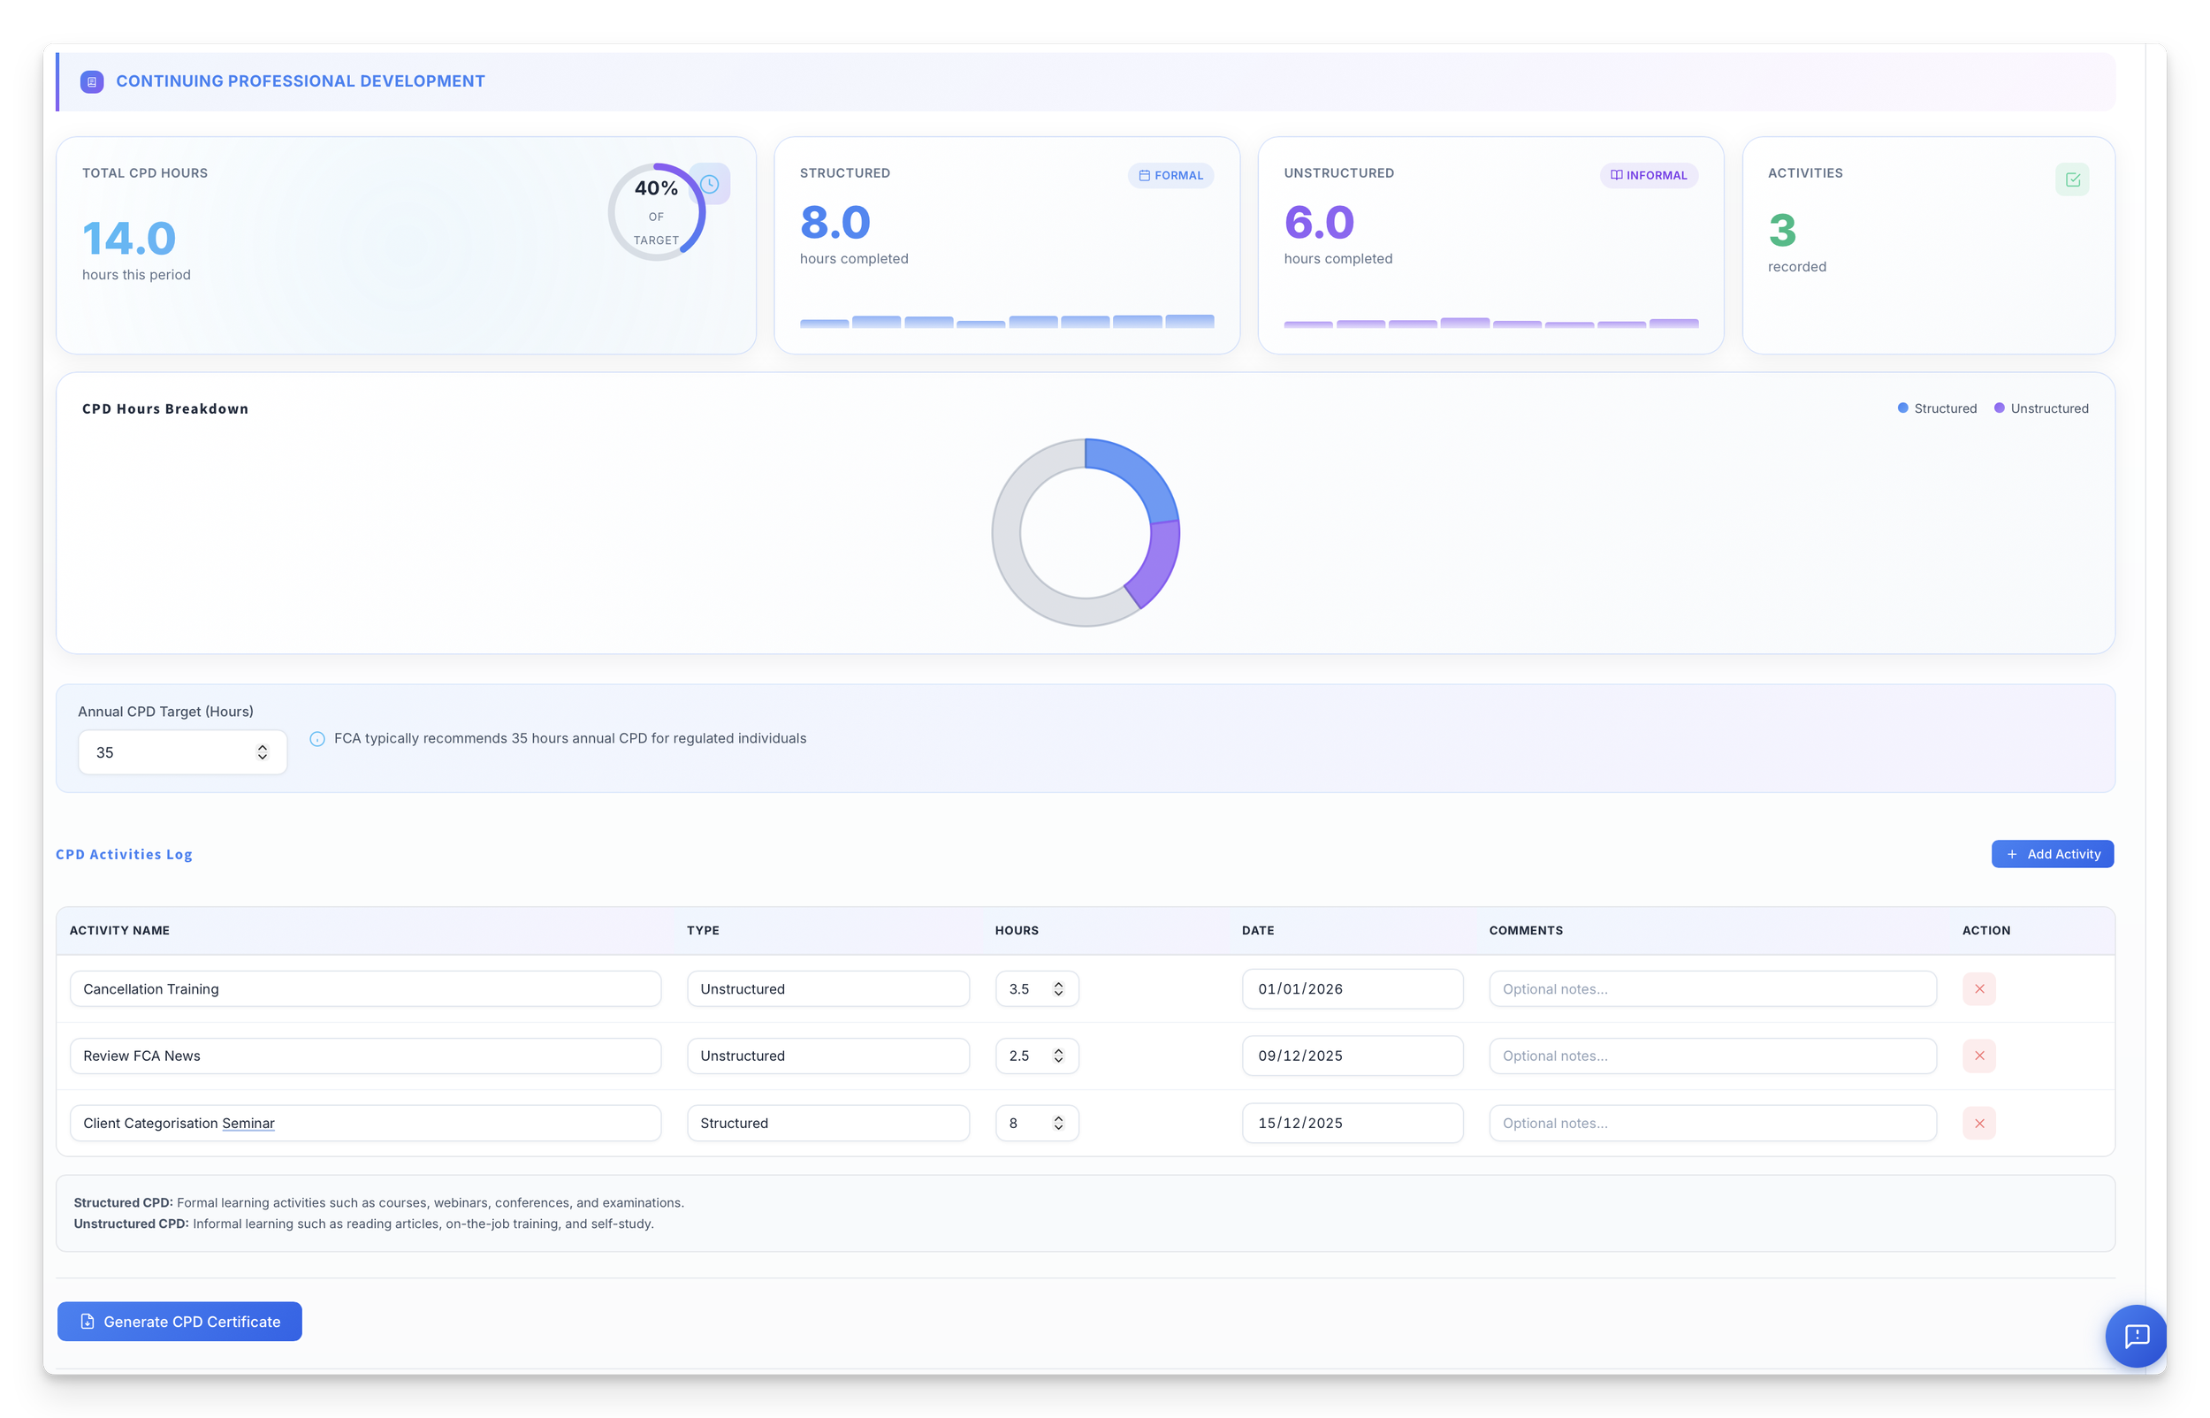This screenshot has height=1418, width=2210.
Task: Click Generate CPD Certificate button
Action: point(179,1323)
